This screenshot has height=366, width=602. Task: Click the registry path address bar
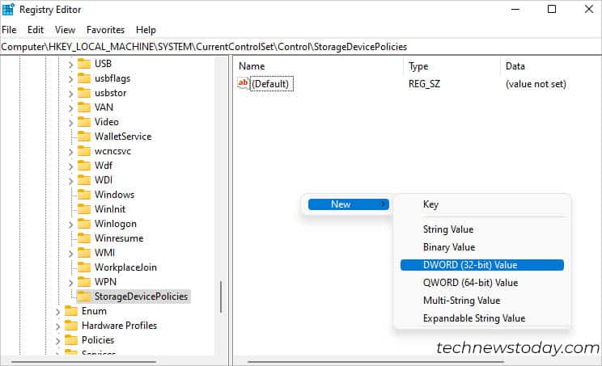point(301,47)
